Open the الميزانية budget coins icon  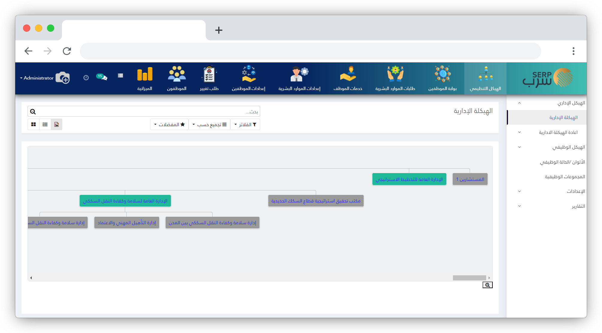pos(145,74)
